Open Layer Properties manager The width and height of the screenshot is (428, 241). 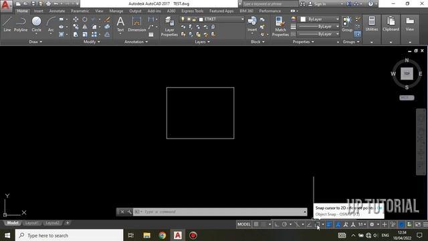[x=169, y=26]
